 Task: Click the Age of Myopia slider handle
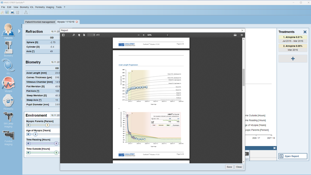pos(35,134)
